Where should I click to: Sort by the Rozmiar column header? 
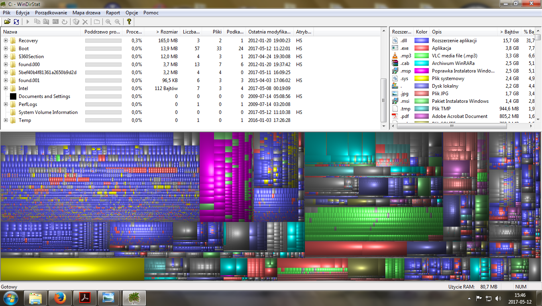click(x=161, y=32)
